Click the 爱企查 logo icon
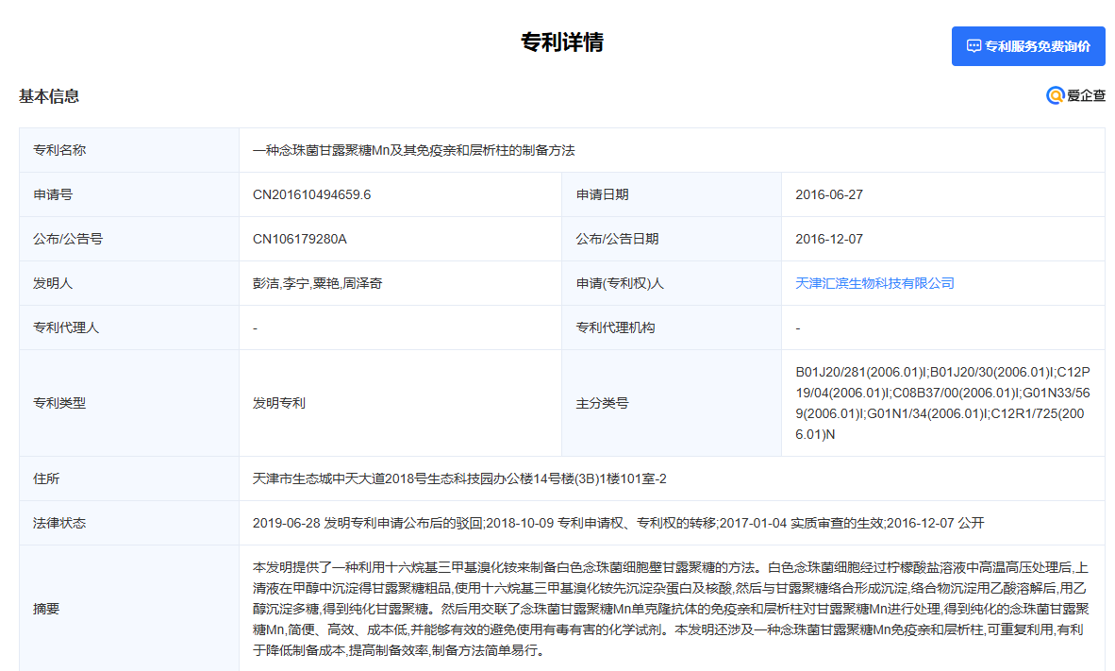Image resolution: width=1115 pixels, height=671 pixels. tap(1056, 95)
